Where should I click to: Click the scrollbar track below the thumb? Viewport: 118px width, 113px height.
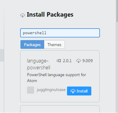(x=117, y=68)
